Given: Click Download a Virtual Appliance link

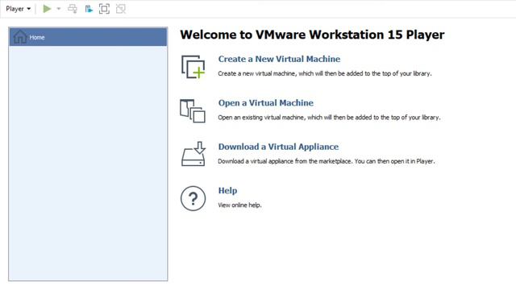Looking at the screenshot, I should [278, 147].
